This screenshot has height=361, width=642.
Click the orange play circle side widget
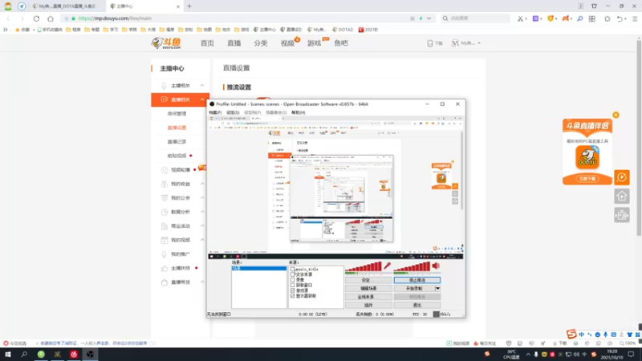click(622, 177)
